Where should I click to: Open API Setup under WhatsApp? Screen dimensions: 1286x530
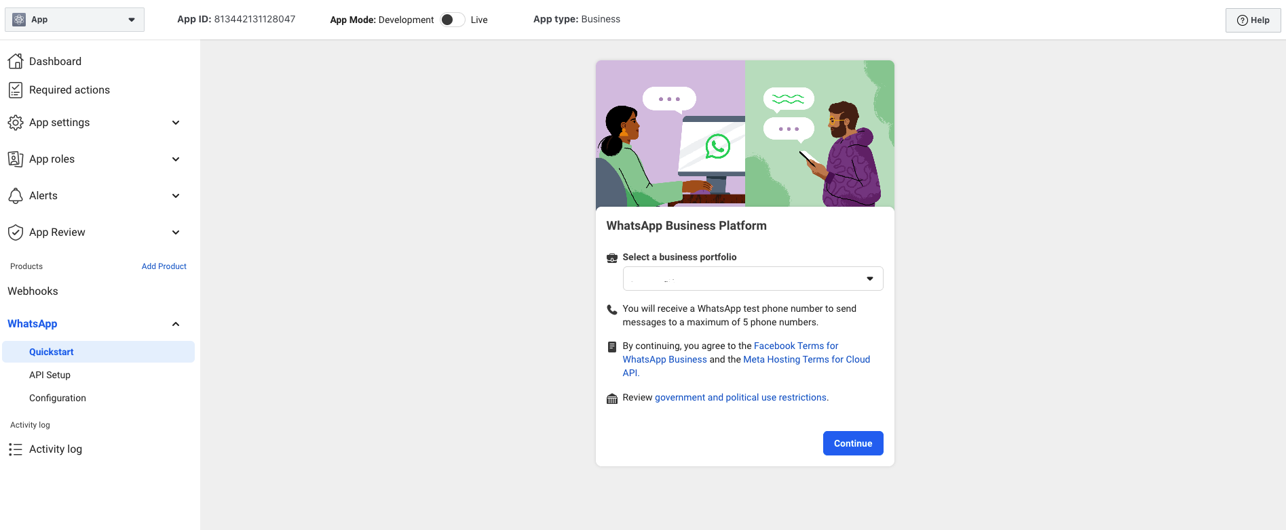tap(50, 375)
